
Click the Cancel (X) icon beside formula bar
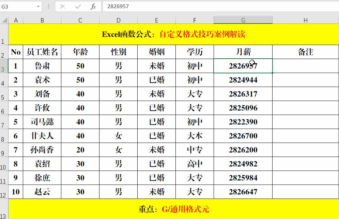(x=63, y=6)
